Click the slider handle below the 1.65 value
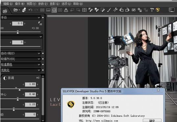This screenshot has height=122, width=177. 19,90
